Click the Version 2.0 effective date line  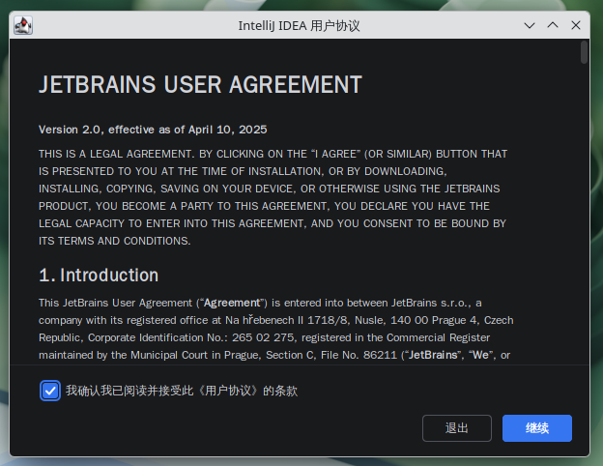(153, 130)
